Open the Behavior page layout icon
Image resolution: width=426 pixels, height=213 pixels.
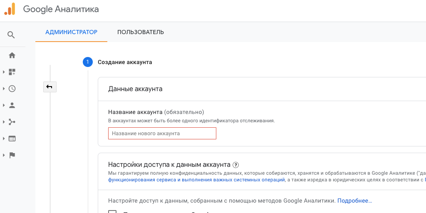pyautogui.click(x=12, y=139)
